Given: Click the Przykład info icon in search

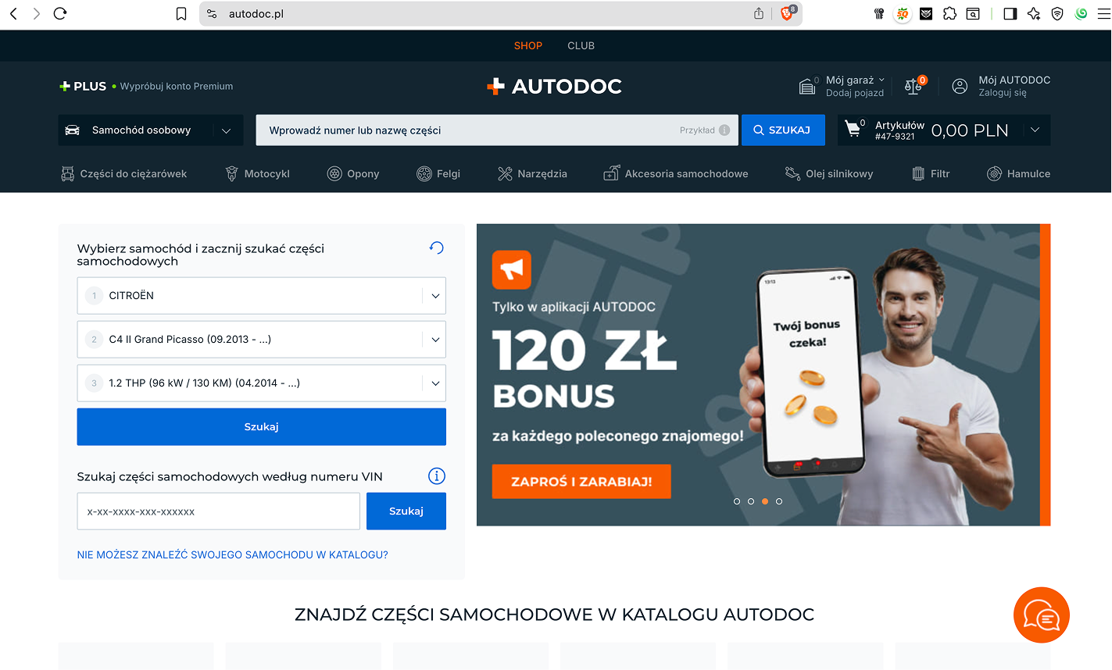Looking at the screenshot, I should point(724,130).
